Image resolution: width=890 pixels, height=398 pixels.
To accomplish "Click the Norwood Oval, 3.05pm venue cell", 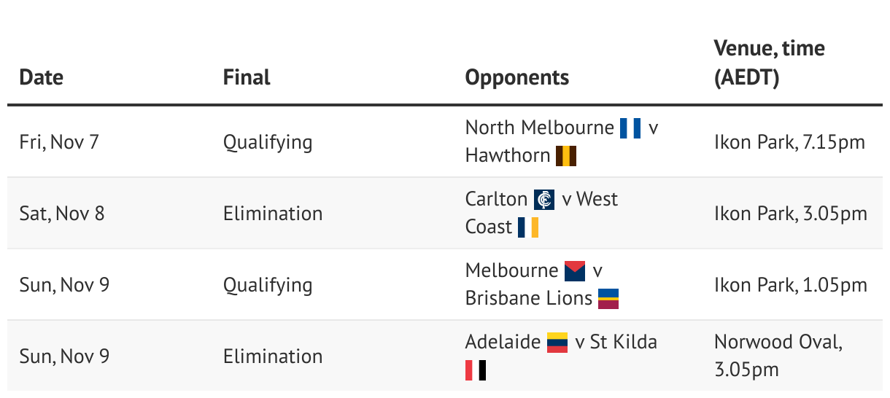I will 778,356.
